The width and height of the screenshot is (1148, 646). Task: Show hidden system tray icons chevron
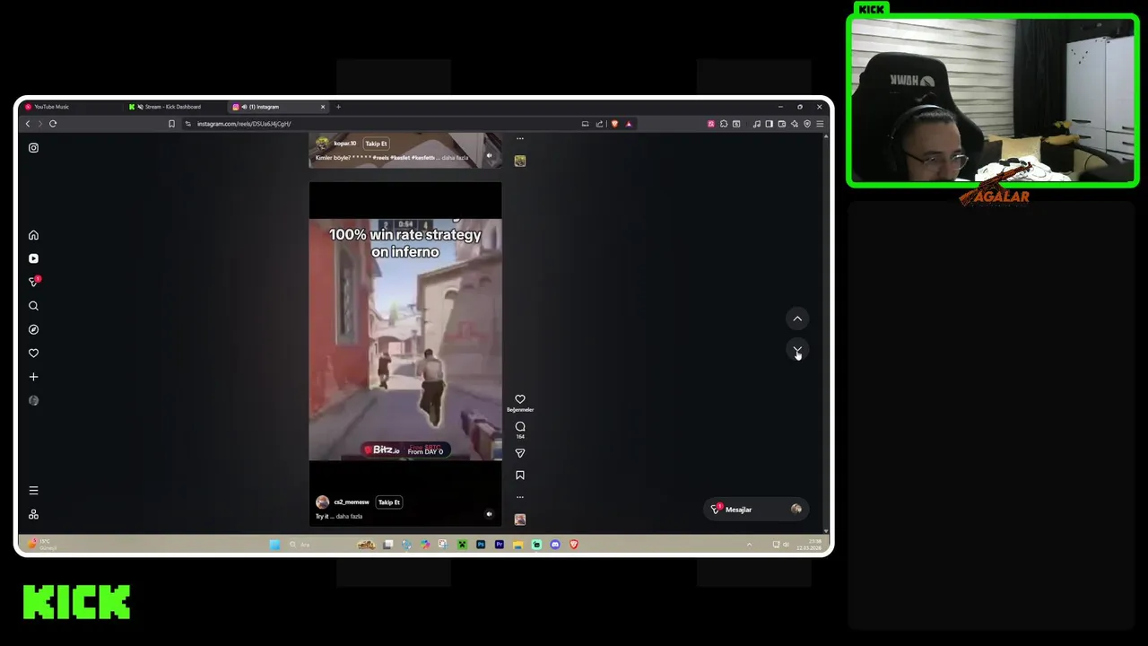point(749,545)
